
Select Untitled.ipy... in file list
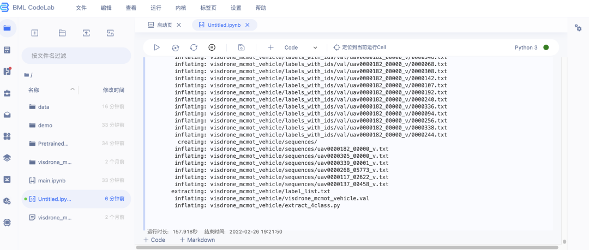tap(76, 199)
